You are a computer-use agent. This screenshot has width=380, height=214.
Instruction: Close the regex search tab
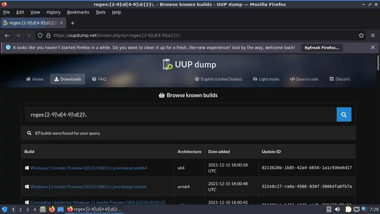(x=61, y=23)
